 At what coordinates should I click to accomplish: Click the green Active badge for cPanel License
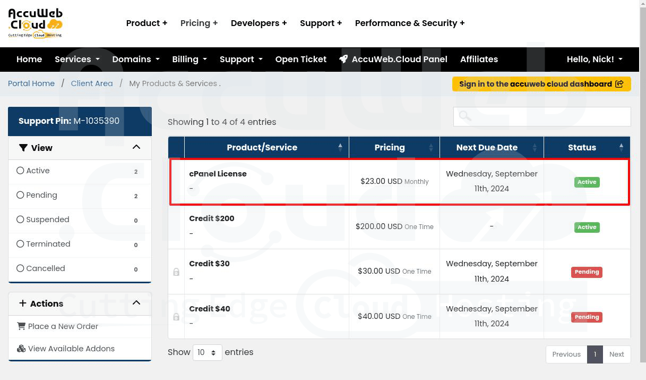(x=587, y=182)
